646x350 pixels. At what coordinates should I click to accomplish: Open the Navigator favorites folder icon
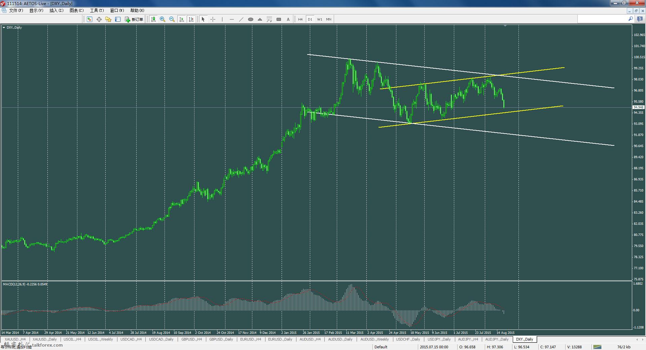108,19
